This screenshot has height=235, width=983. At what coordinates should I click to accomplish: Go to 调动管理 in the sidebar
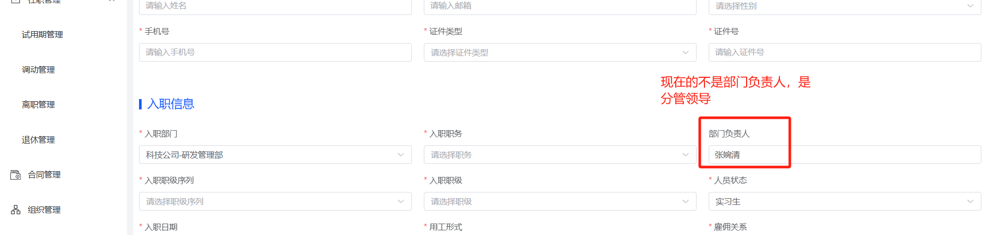[x=38, y=70]
